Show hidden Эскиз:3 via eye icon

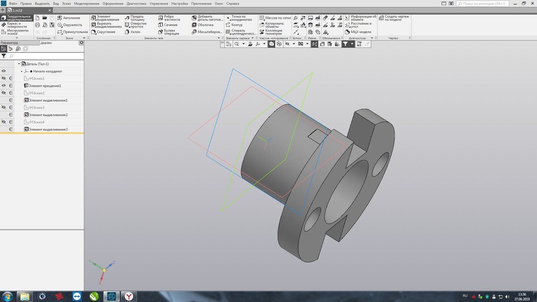pos(4,107)
